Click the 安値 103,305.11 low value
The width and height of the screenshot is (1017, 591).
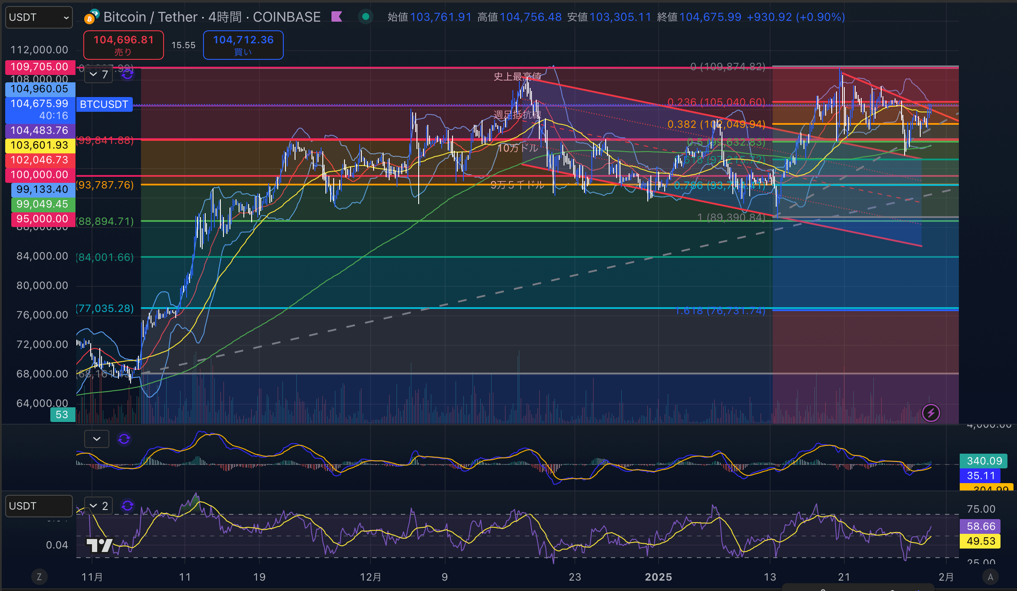pos(609,17)
